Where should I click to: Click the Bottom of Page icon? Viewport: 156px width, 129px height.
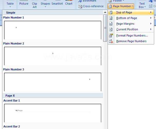point(111,18)
